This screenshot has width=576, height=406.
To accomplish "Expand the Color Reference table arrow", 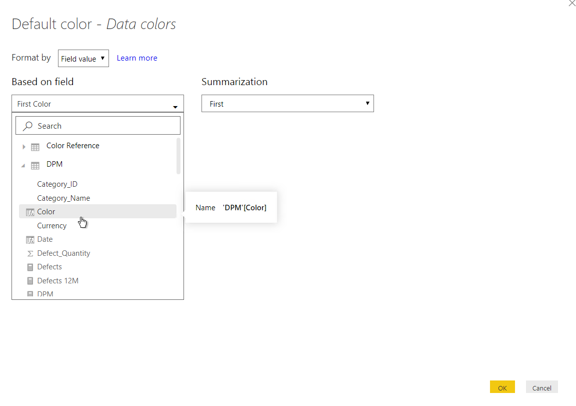I will (24, 147).
